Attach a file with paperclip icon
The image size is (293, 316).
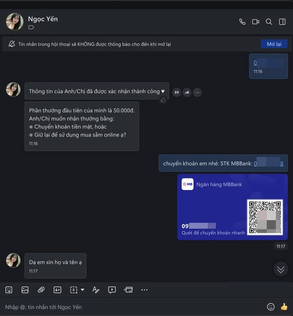[41, 290]
